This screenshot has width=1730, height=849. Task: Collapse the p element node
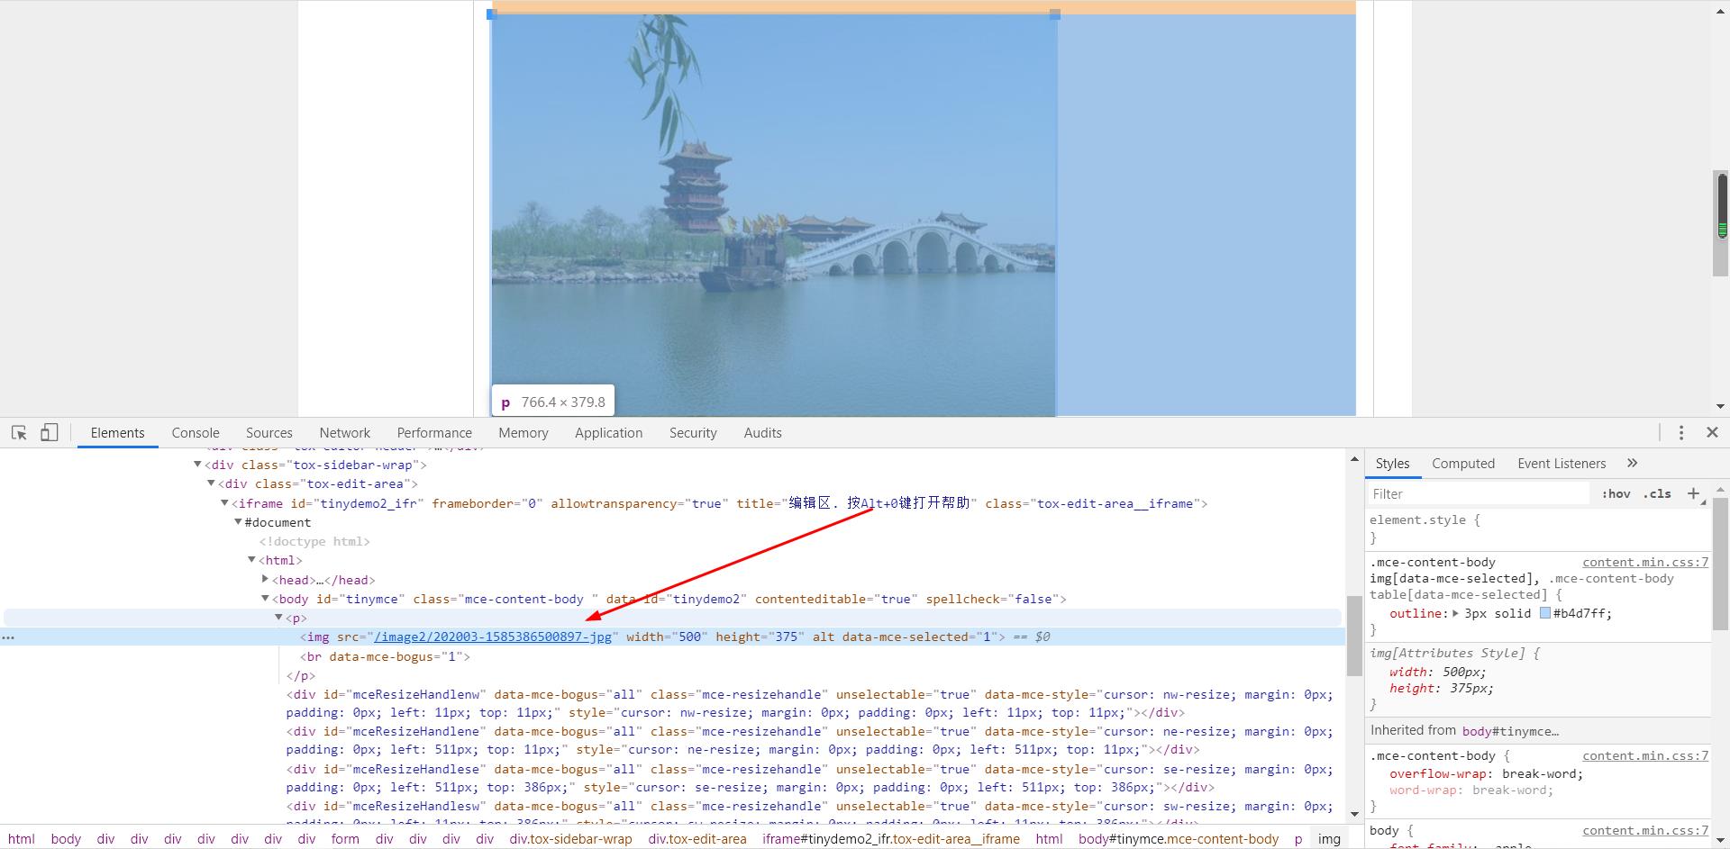point(278,618)
